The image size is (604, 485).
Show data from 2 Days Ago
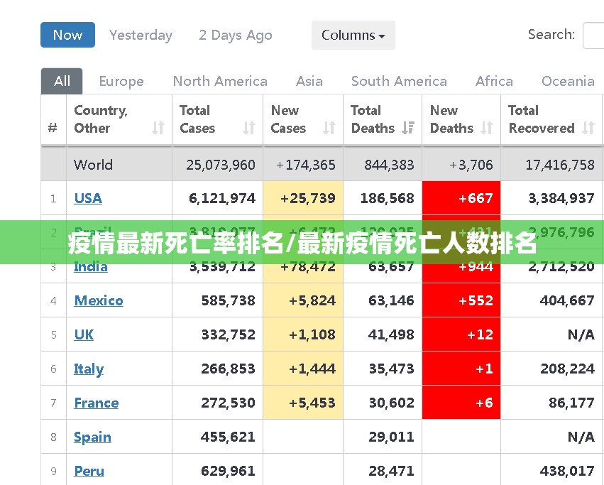235,35
